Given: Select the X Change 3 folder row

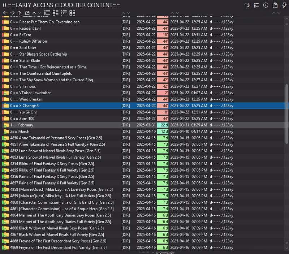Looking at the screenshot, I should coord(144,106).
